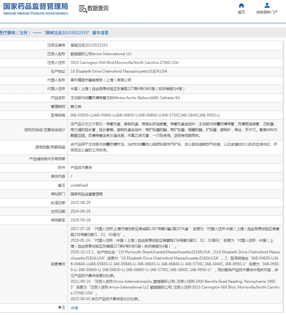Image resolution: width=286 pixels, height=315 pixels.
Task: Click the home icon labeled 首页
Action: tap(241, 5)
